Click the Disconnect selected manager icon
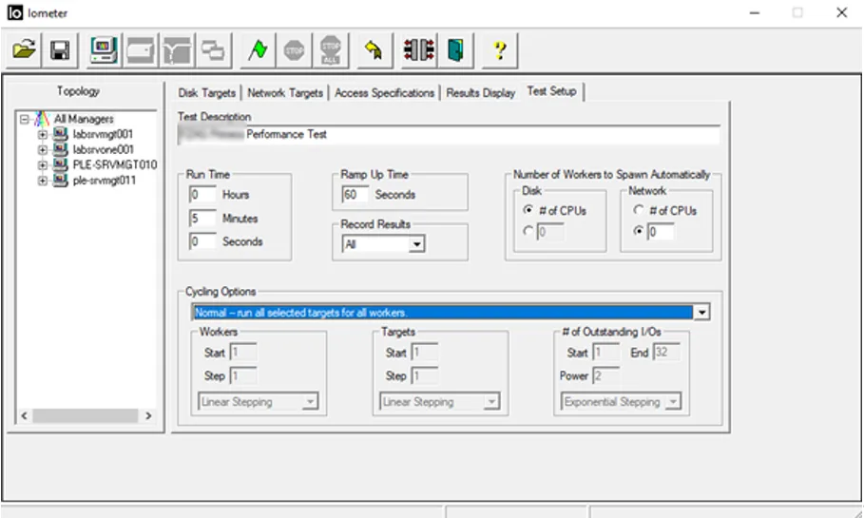 (x=419, y=50)
